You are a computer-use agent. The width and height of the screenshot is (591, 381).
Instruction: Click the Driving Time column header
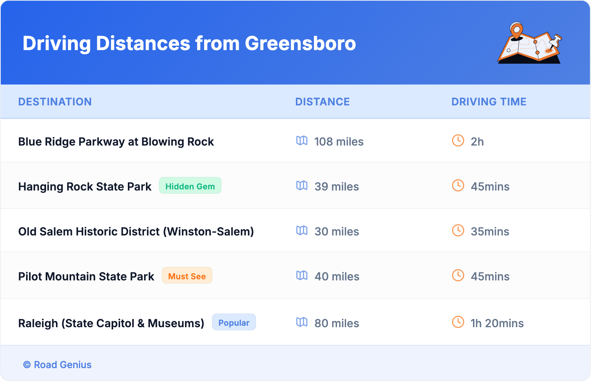489,102
